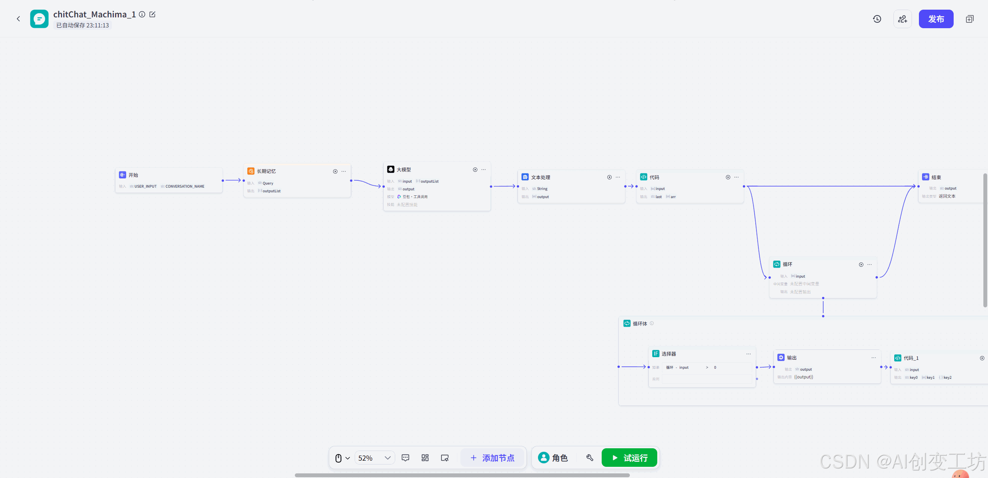Viewport: 988px width, 478px height.
Task: Select the 大模型 node black icon
Action: coord(391,170)
